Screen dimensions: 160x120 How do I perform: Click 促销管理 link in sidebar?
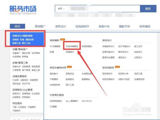pyautogui.click(x=26, y=67)
